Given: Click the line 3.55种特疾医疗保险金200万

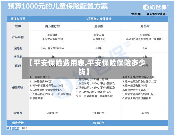Looking at the screenshot, I should 47,86.
